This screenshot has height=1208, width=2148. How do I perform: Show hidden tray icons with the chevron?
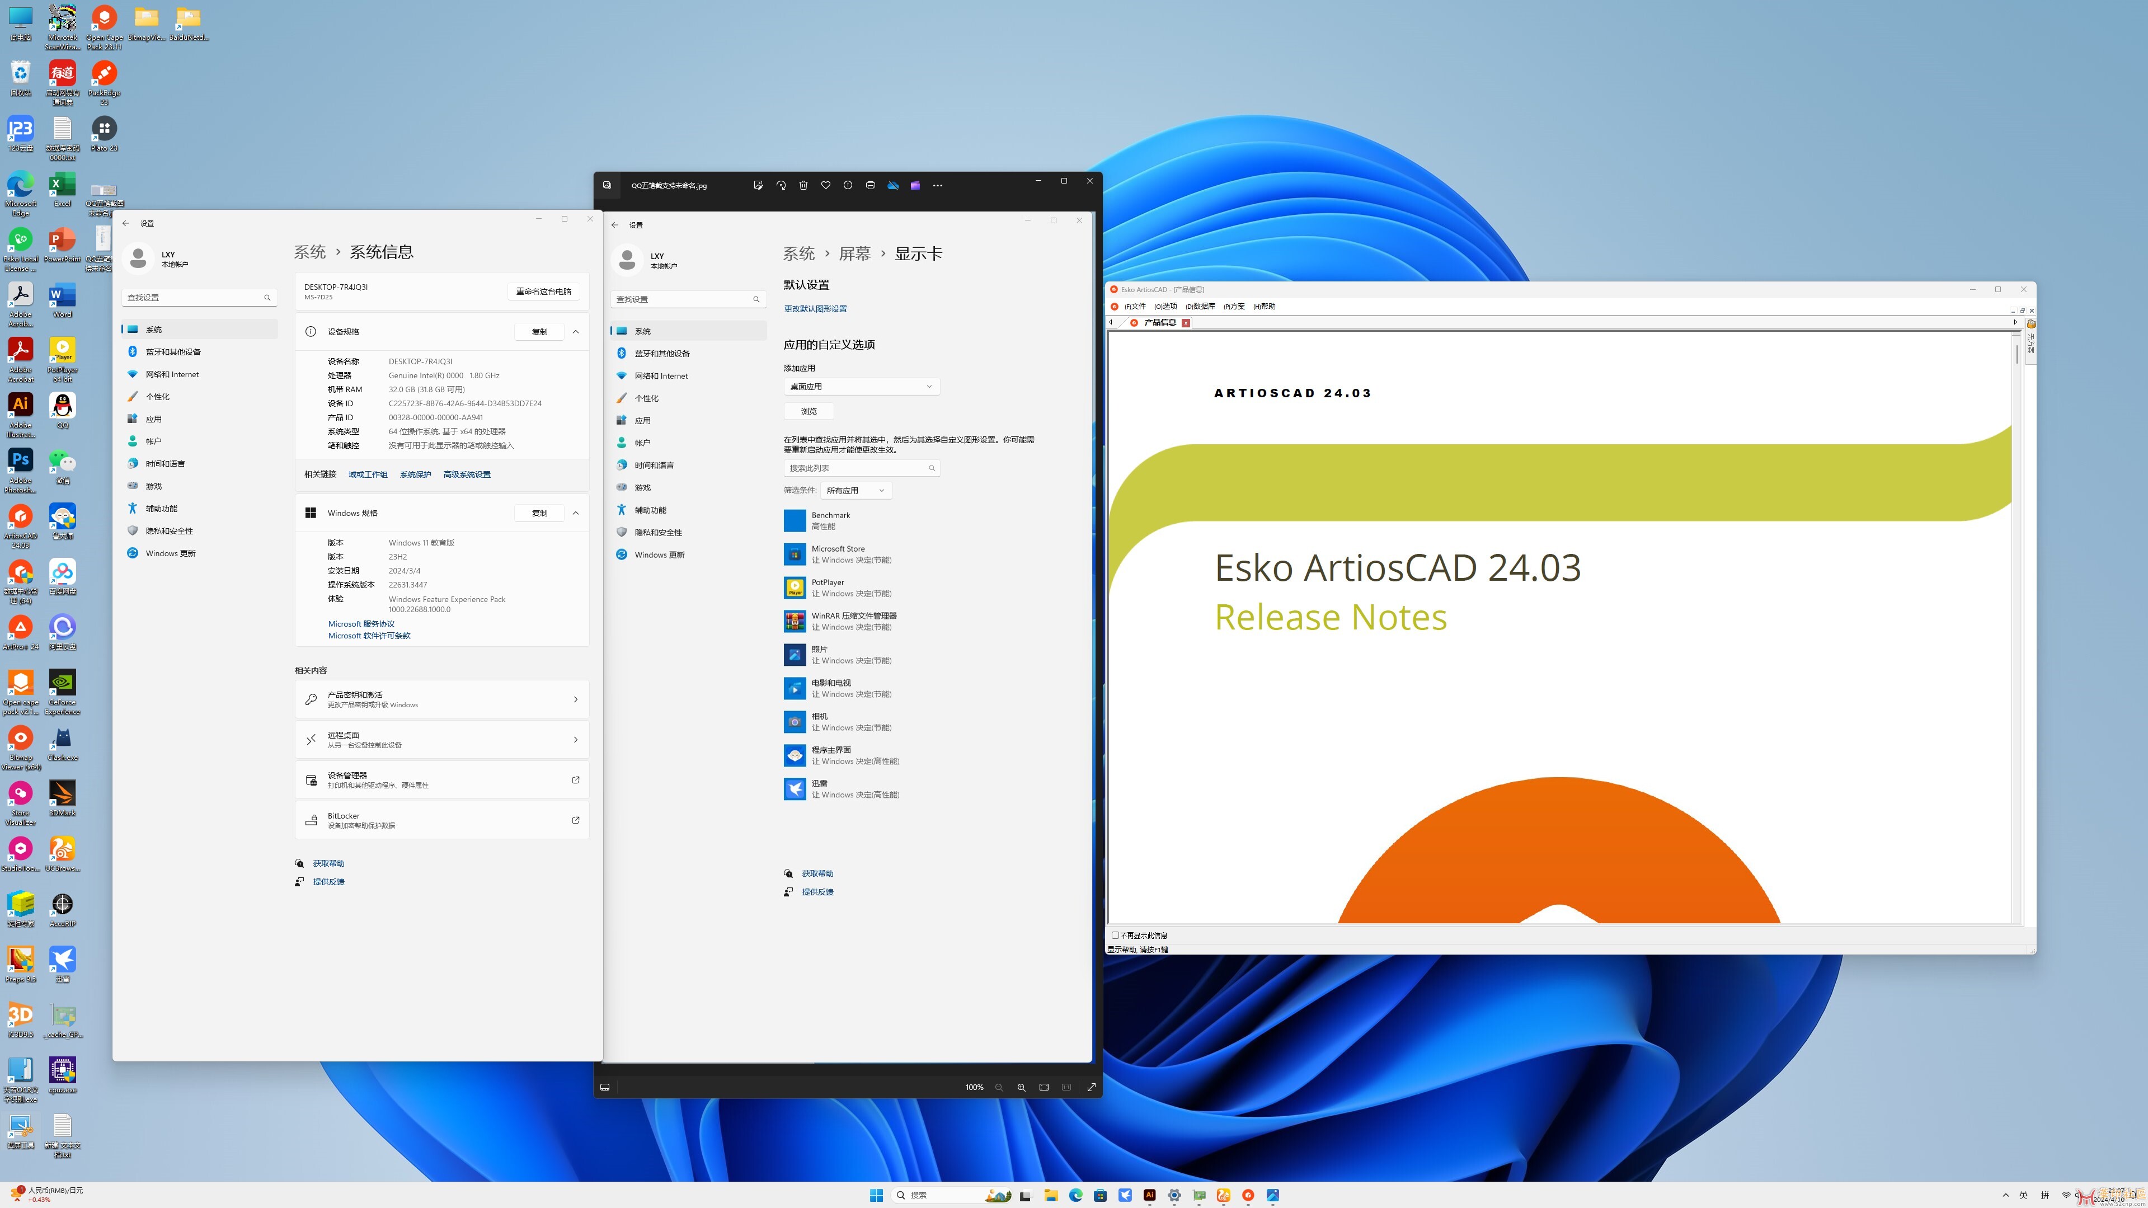tap(2005, 1195)
